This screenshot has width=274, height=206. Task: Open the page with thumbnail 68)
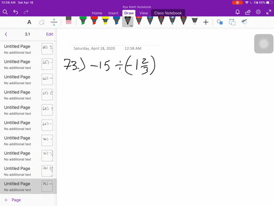29,110
